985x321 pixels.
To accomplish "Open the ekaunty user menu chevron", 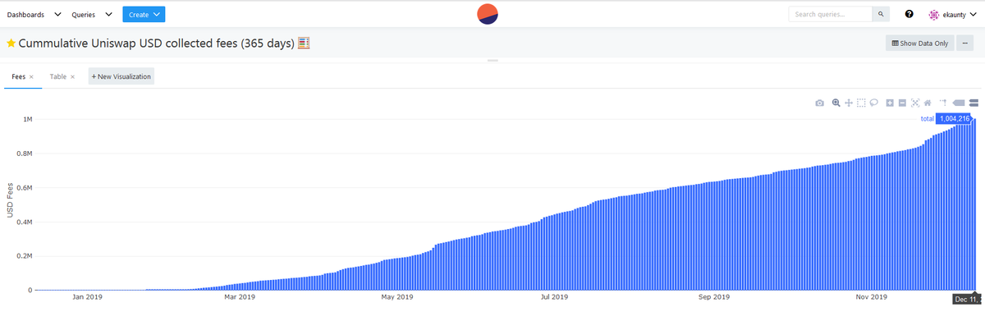I will (x=974, y=14).
